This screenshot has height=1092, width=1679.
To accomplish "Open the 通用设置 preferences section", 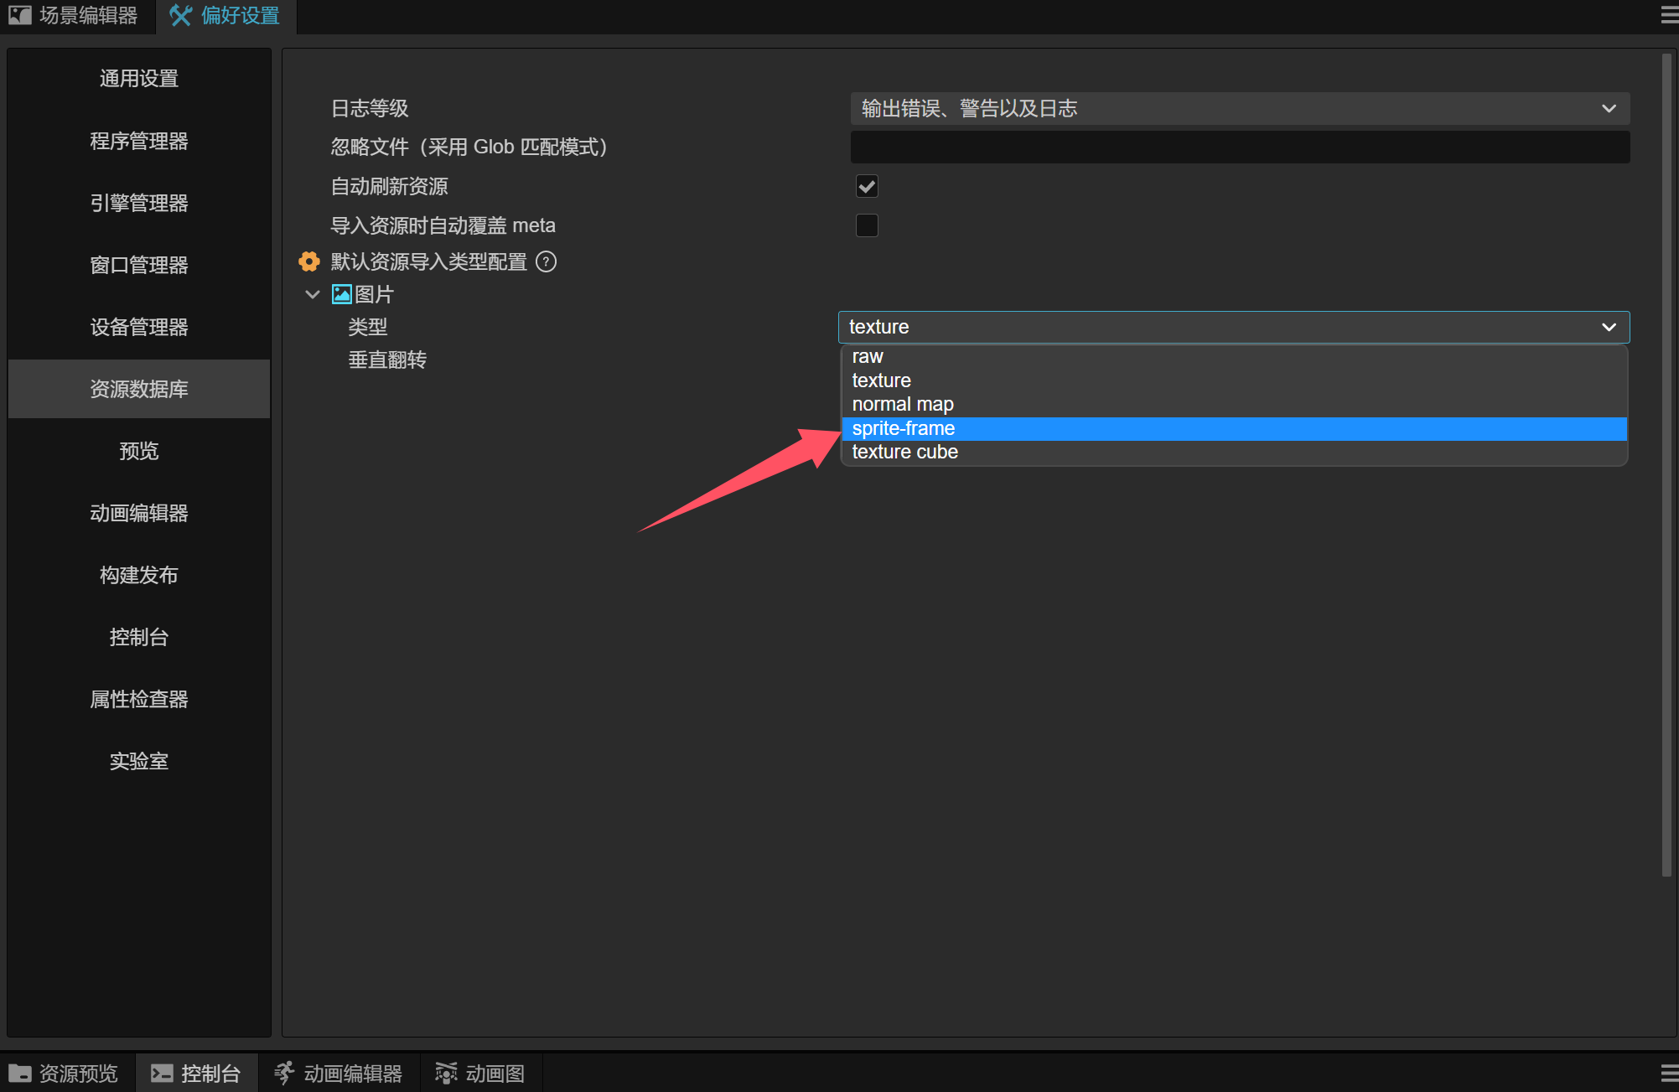I will click(139, 79).
